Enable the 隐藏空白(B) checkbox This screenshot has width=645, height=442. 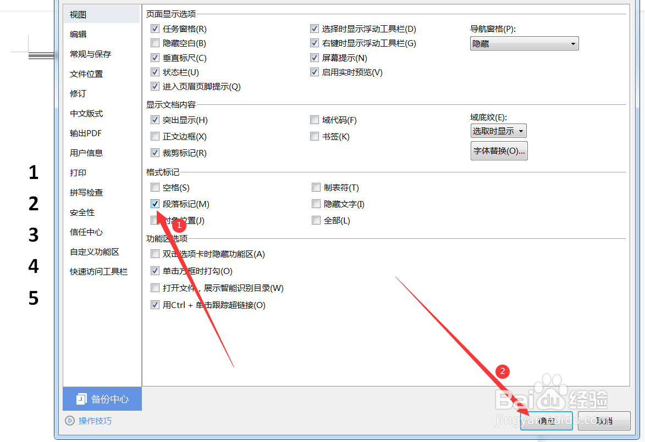[155, 43]
